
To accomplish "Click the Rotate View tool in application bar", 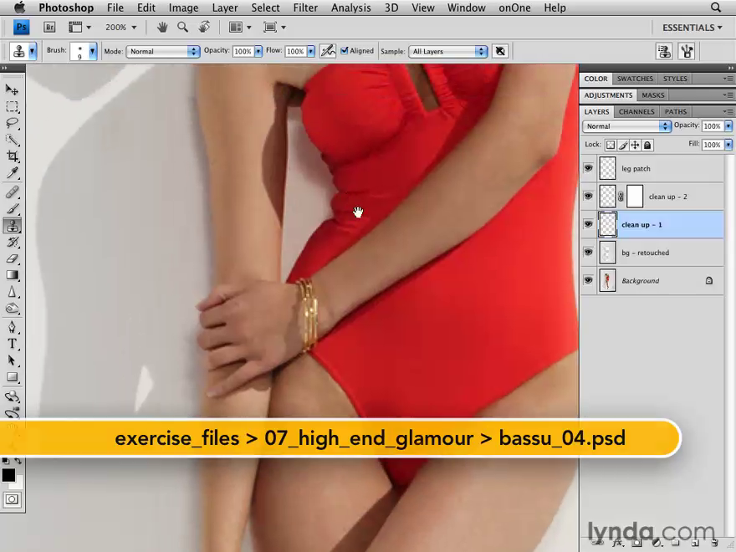I will pos(204,28).
